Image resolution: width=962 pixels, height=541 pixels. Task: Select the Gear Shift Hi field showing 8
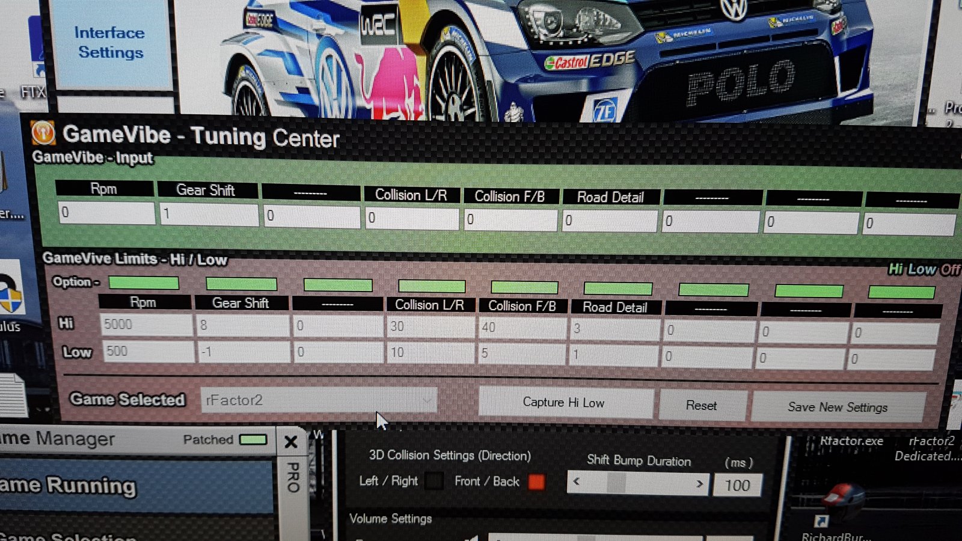tap(243, 325)
